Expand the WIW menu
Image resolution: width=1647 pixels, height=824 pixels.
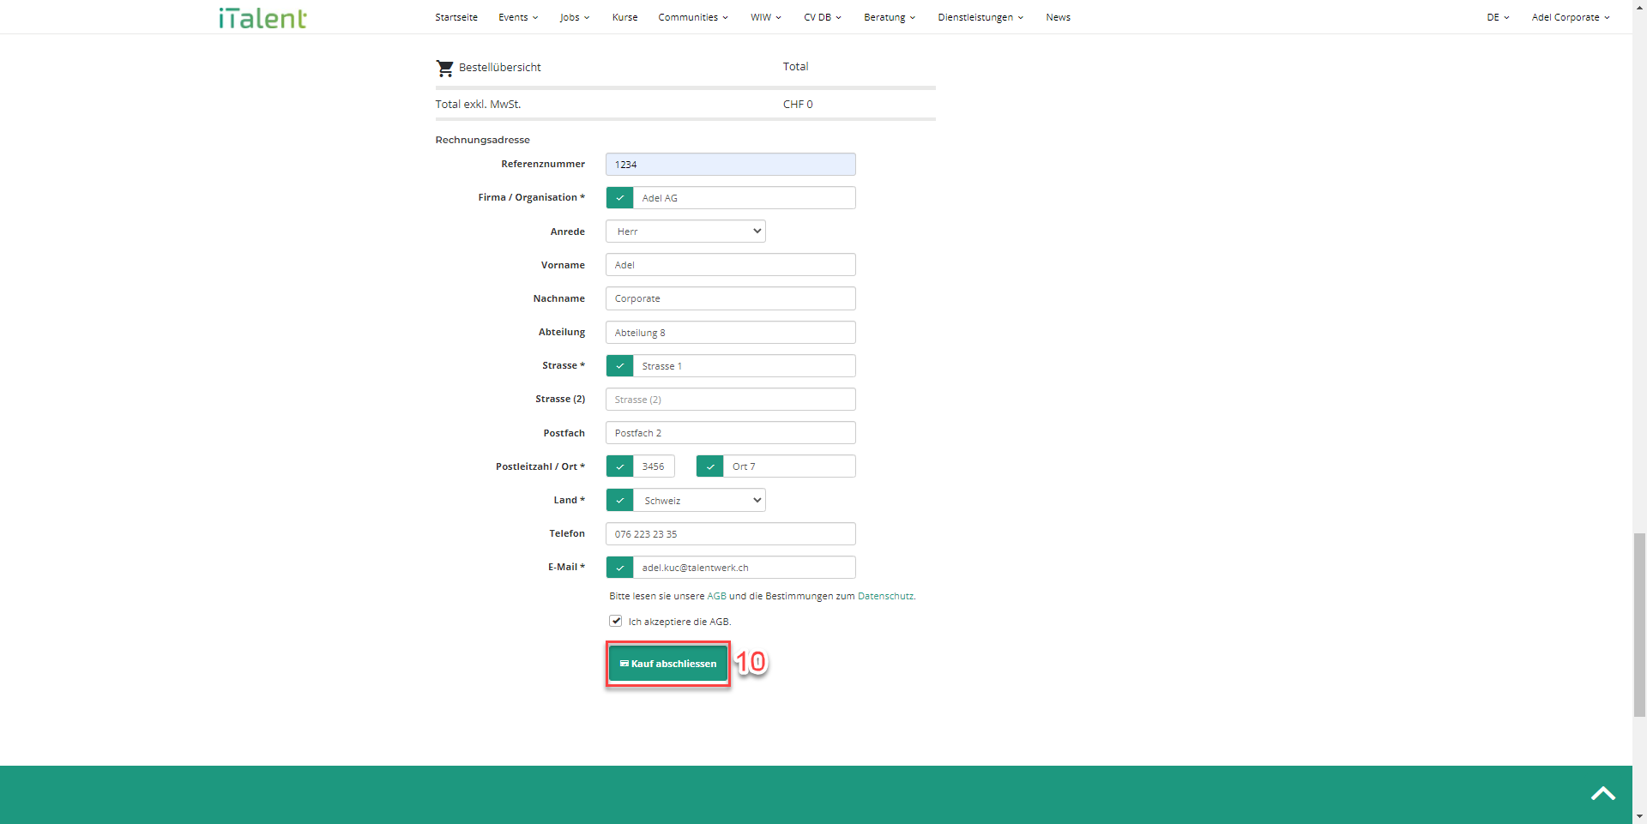pos(766,17)
